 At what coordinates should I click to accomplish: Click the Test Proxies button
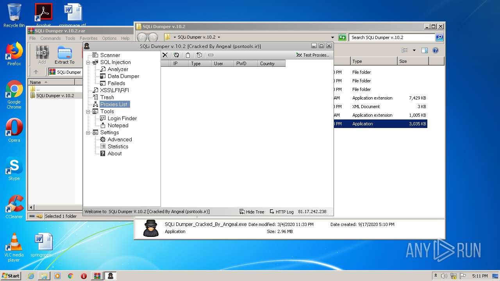tap(312, 55)
